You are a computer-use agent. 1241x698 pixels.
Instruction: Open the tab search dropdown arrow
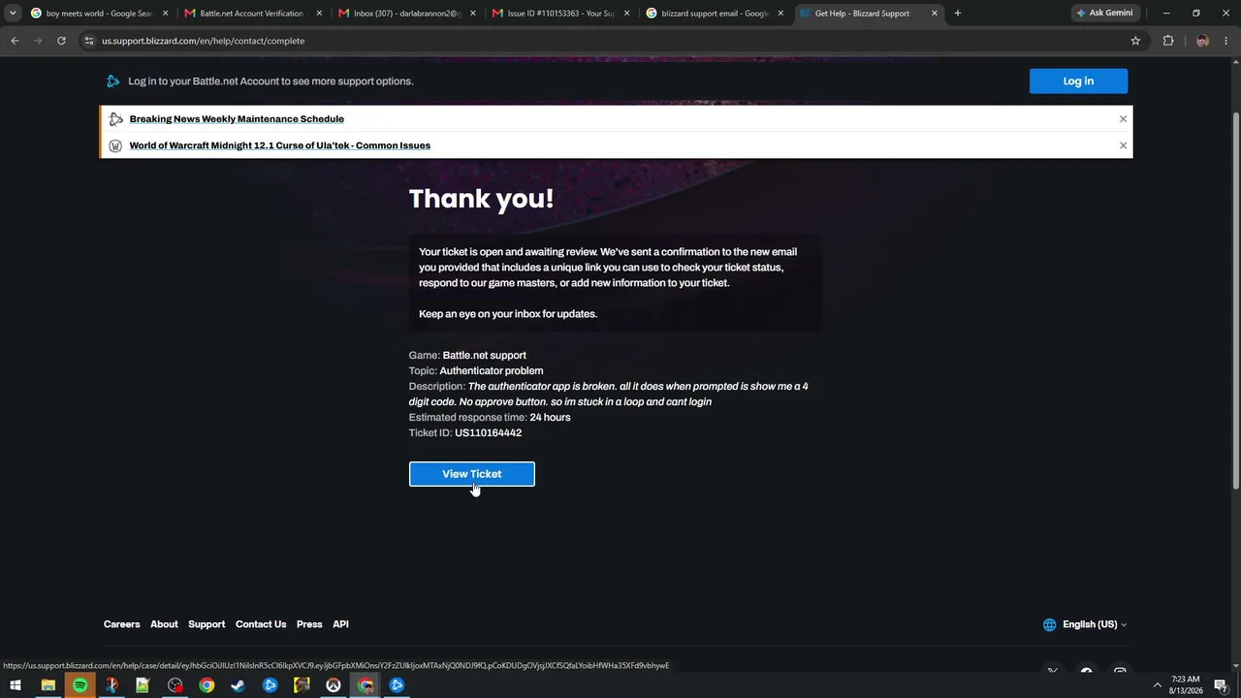coord(13,14)
